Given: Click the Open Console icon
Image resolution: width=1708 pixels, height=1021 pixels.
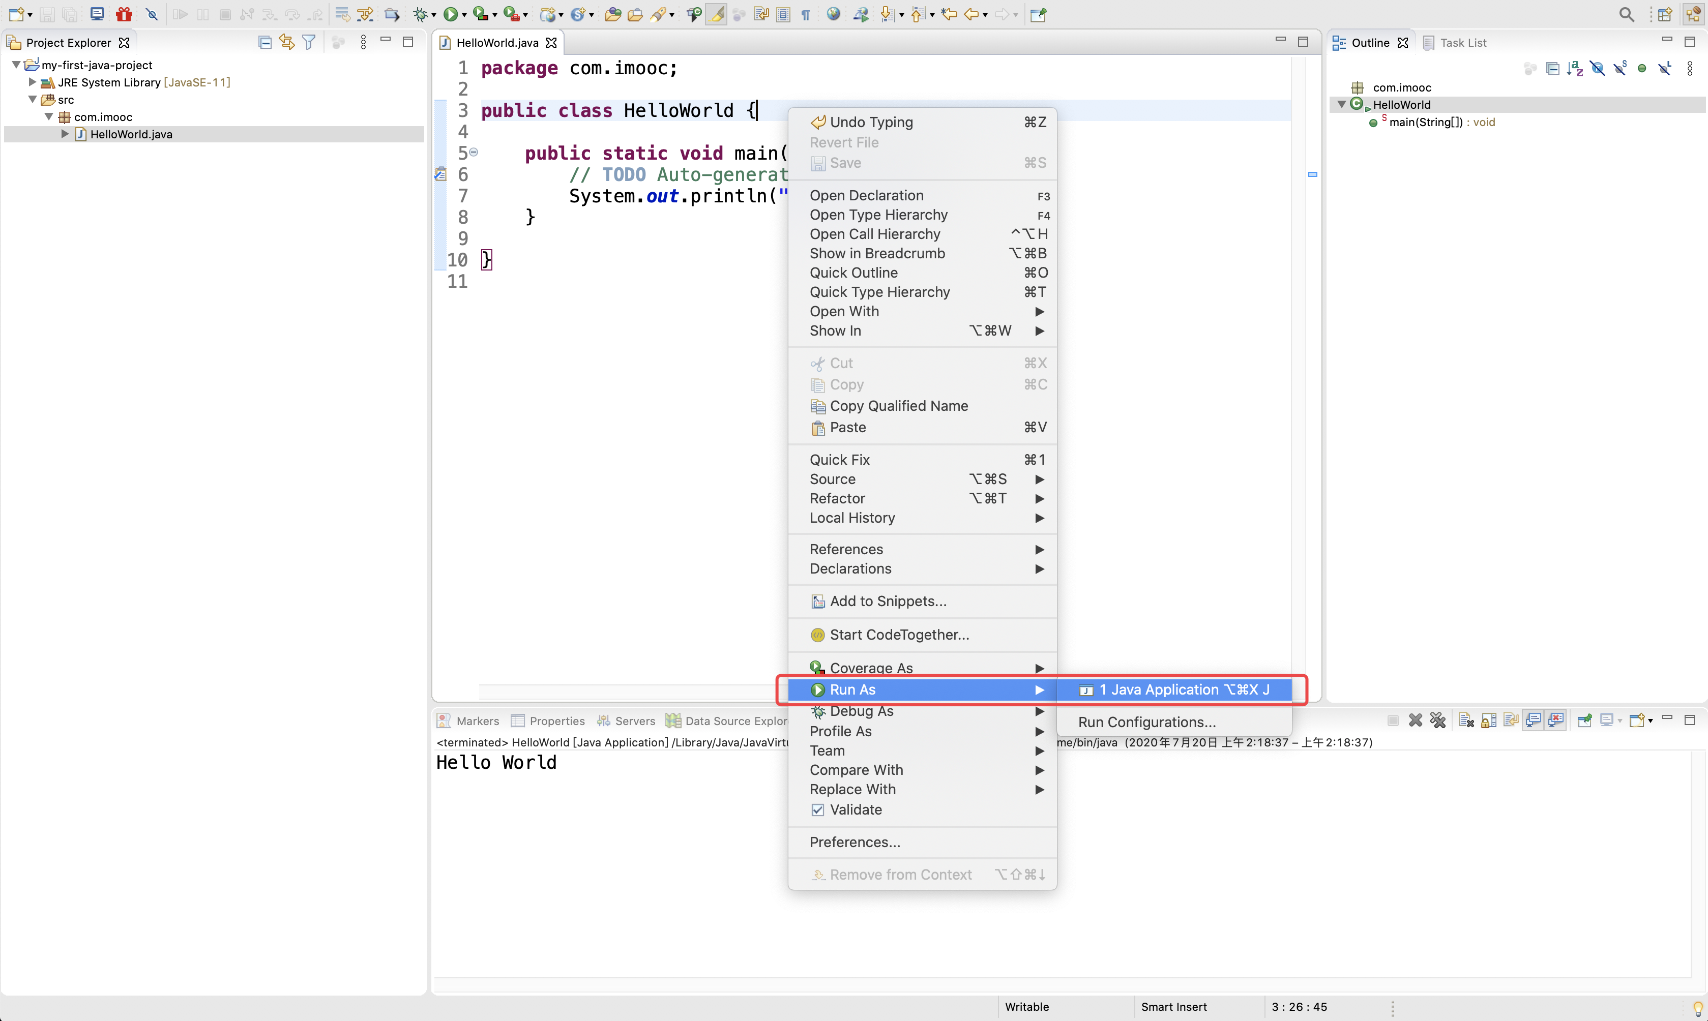Looking at the screenshot, I should pyautogui.click(x=1638, y=720).
